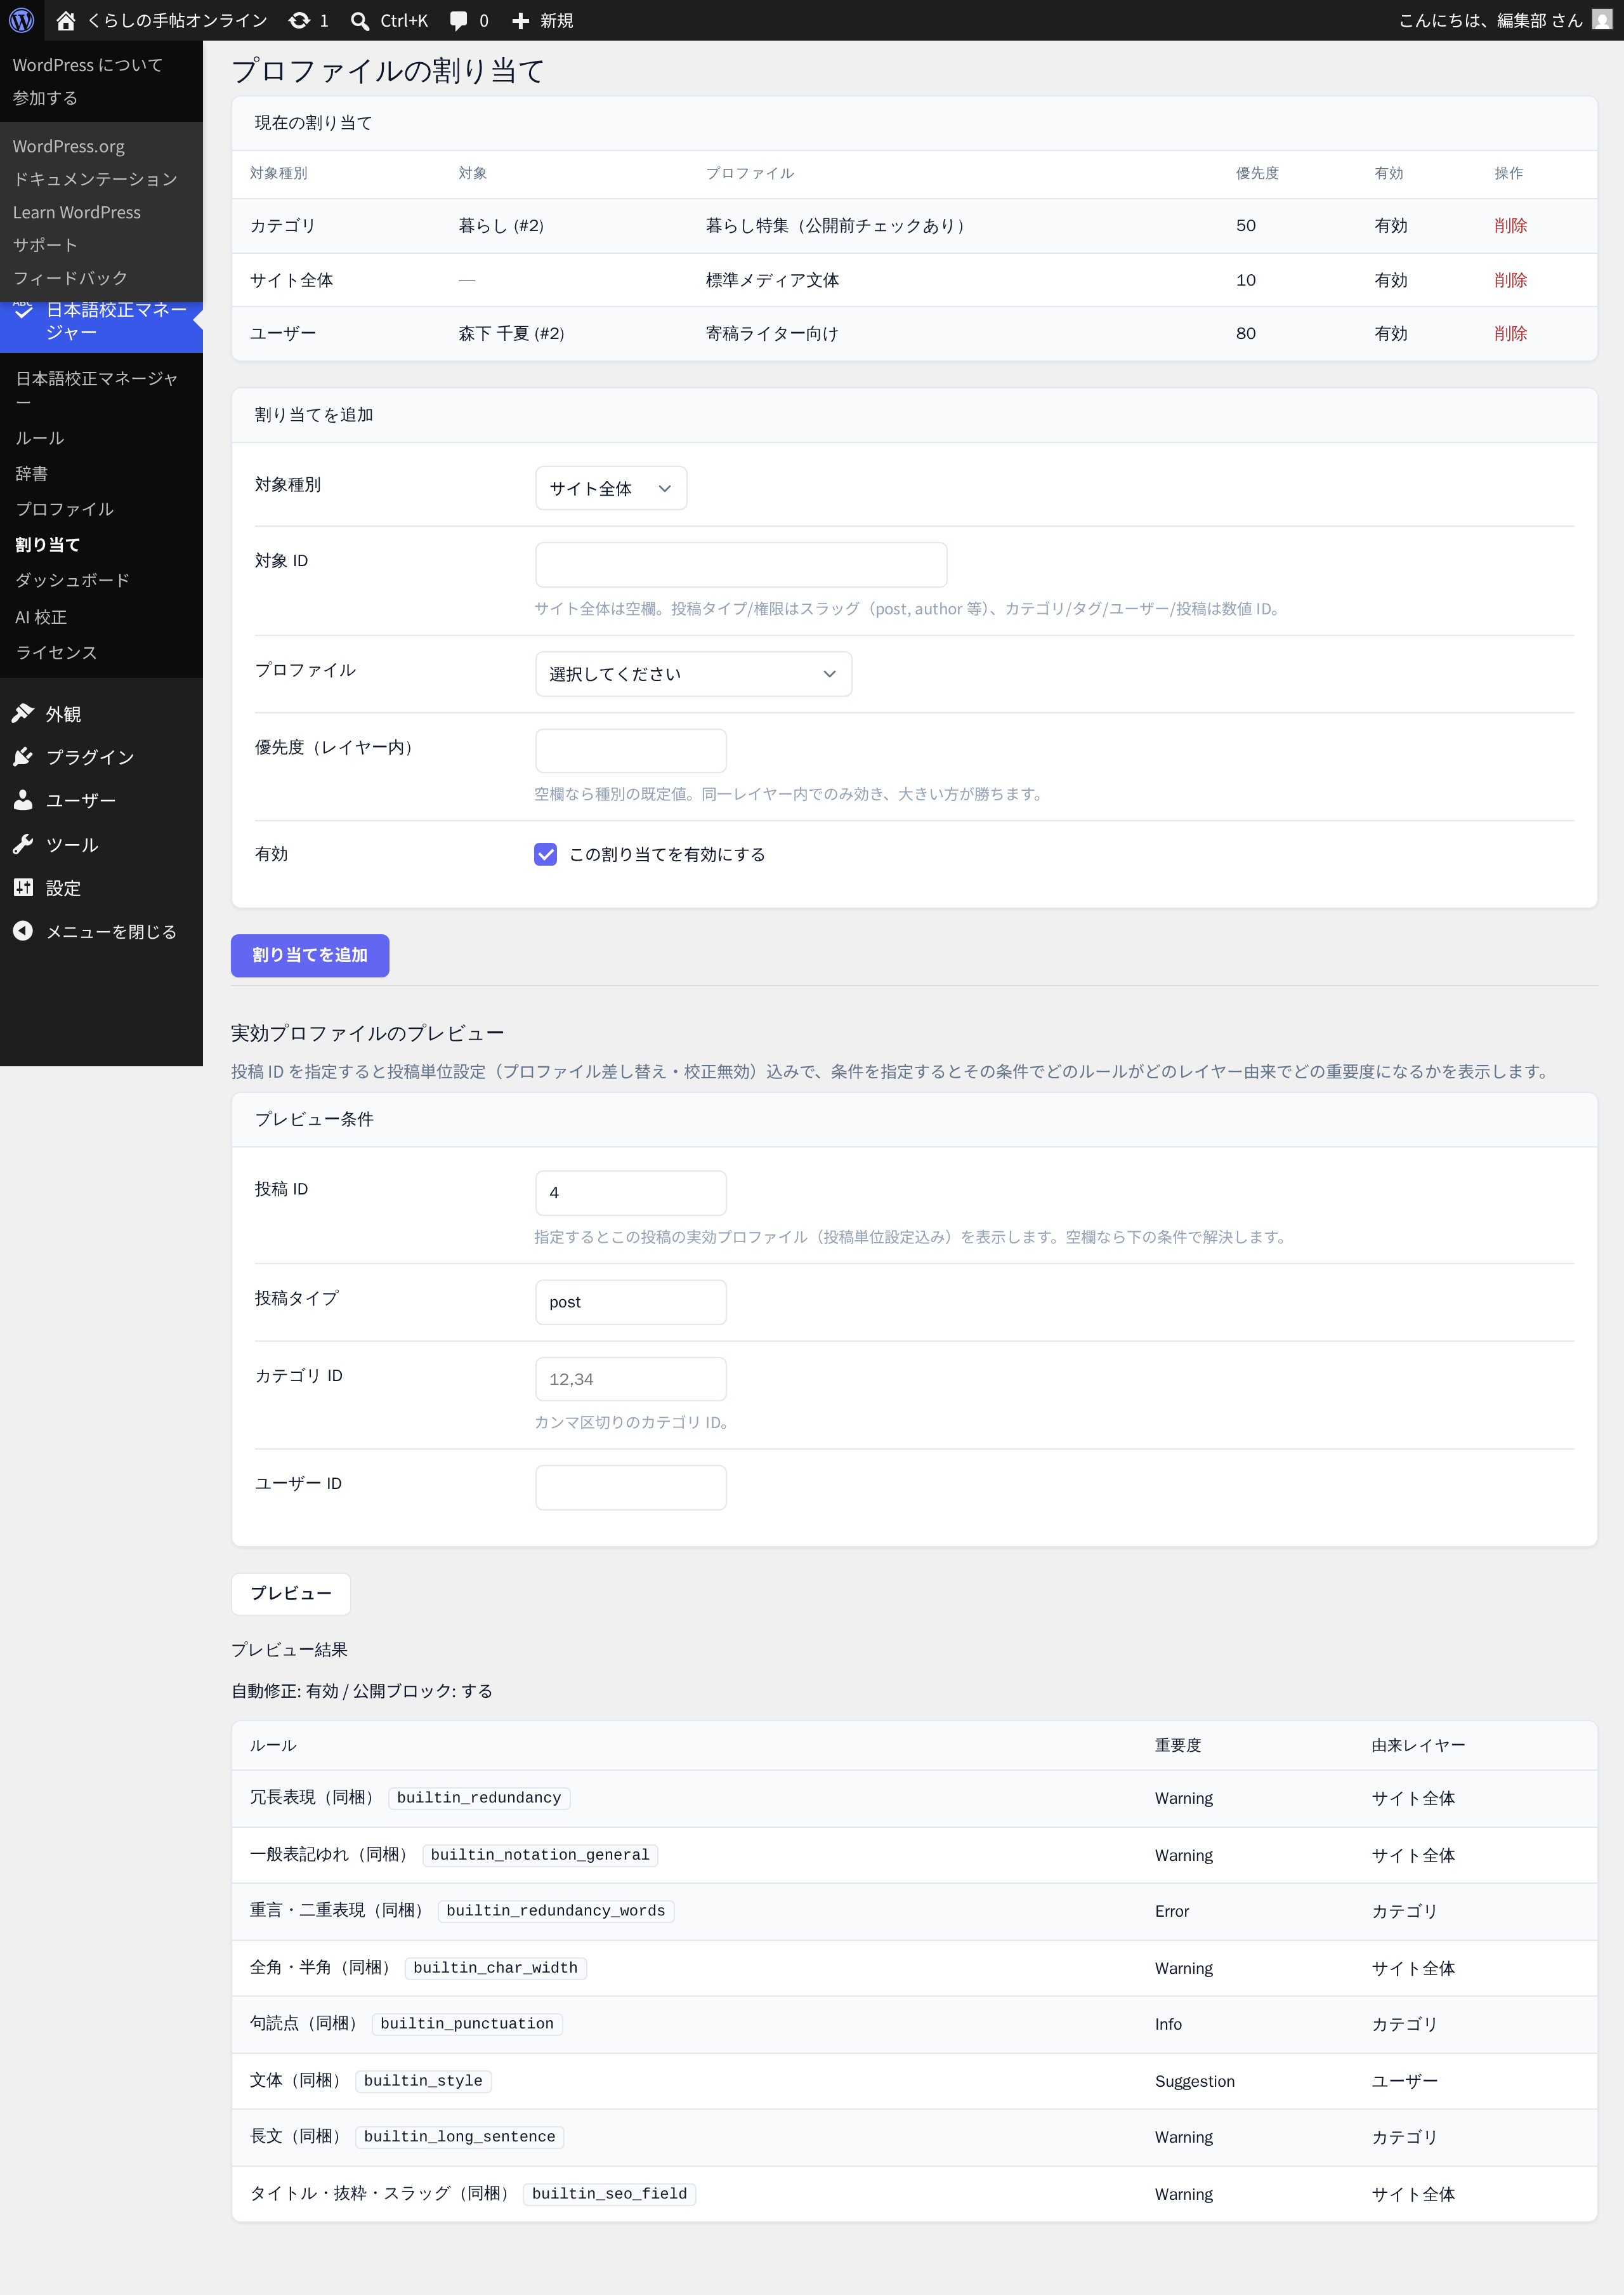This screenshot has height=2295, width=1624.
Task: Click the builtin_long_sentence rule code
Action: [x=460, y=2137]
